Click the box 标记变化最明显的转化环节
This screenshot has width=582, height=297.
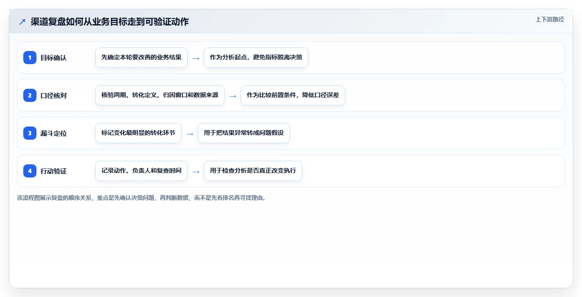(x=138, y=133)
